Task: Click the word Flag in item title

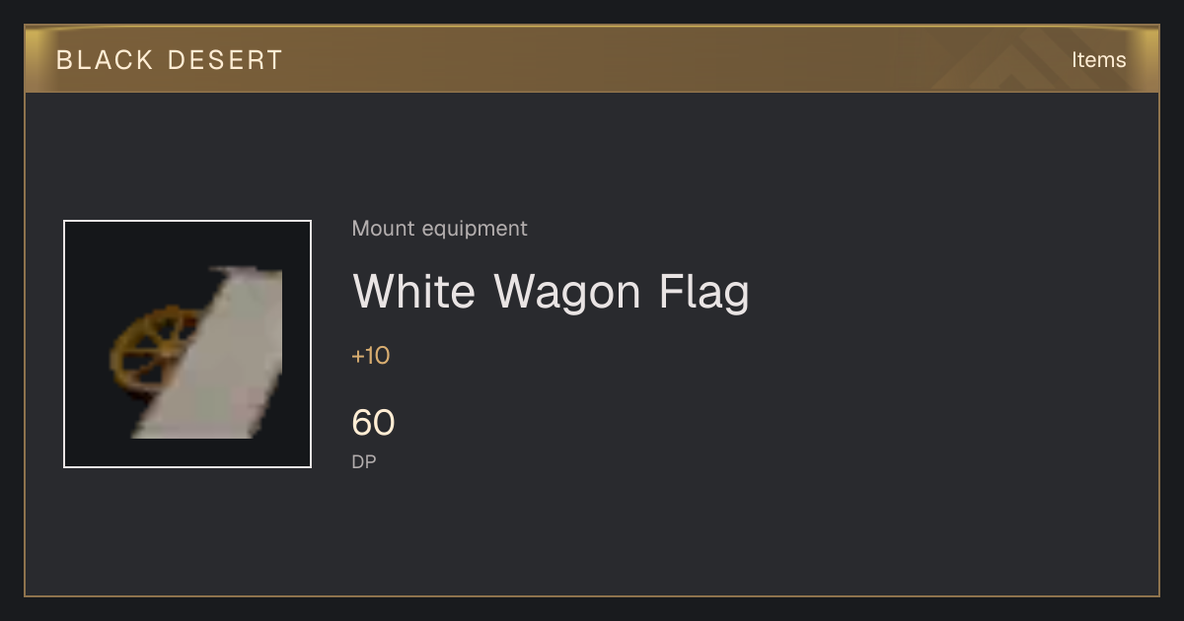Action: click(699, 294)
